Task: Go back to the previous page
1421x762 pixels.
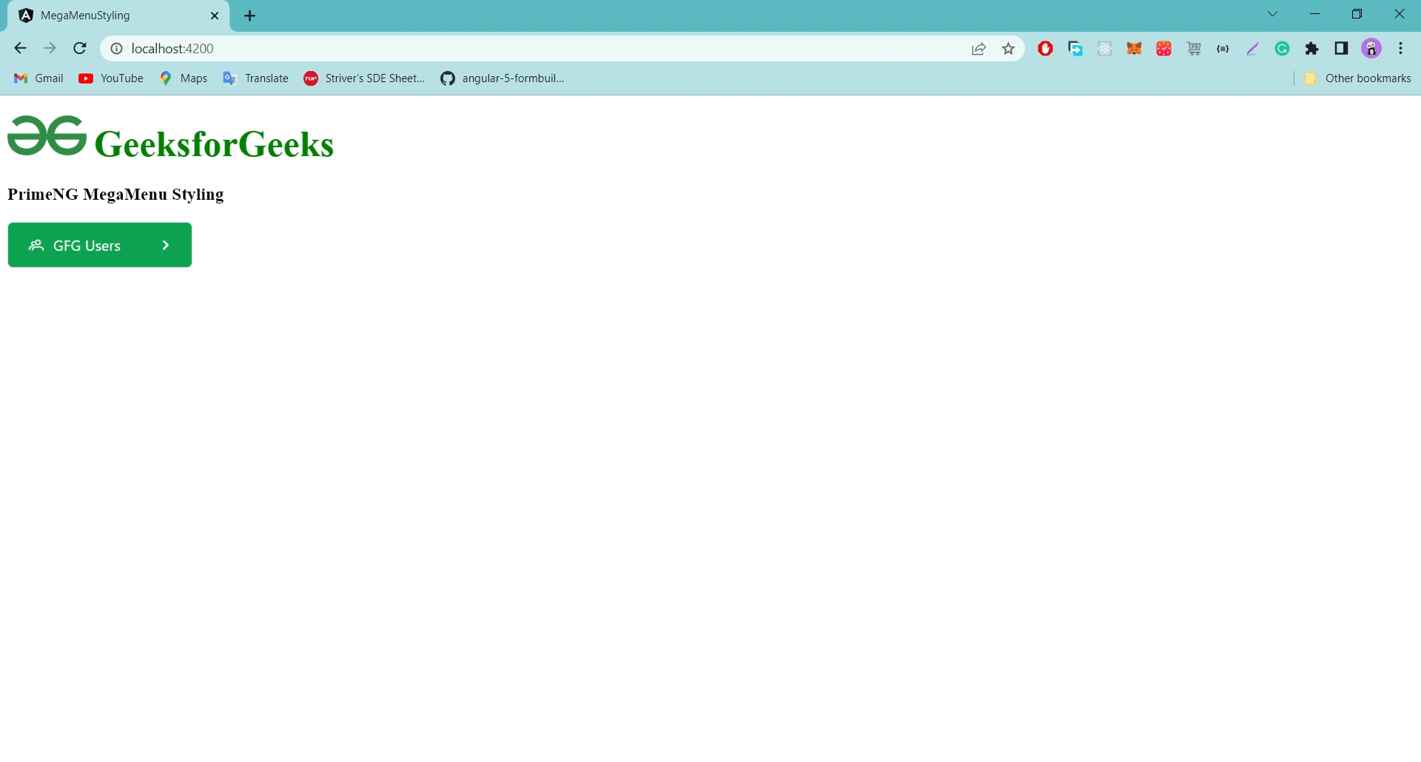Action: point(20,49)
